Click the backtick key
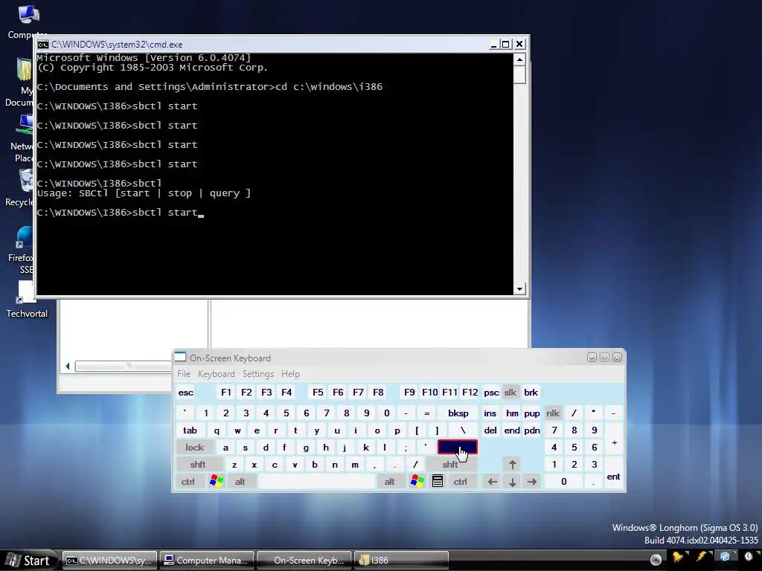Image resolution: width=762 pixels, height=571 pixels. click(x=185, y=413)
